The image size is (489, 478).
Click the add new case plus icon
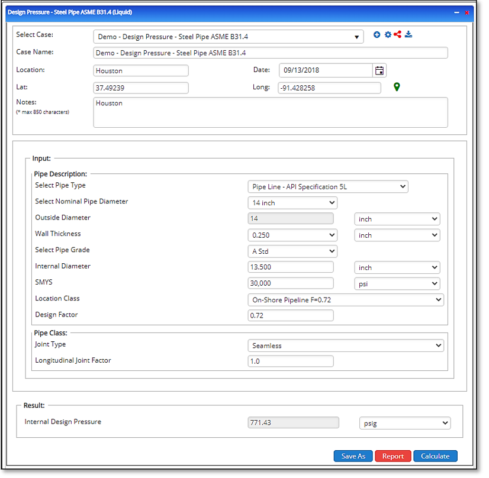pyautogui.click(x=377, y=35)
